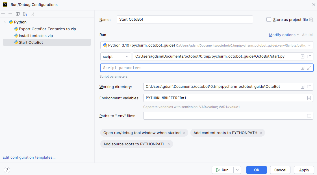
Task: Remove Add content roots to PYTHONPATH option
Action: tap(261, 133)
